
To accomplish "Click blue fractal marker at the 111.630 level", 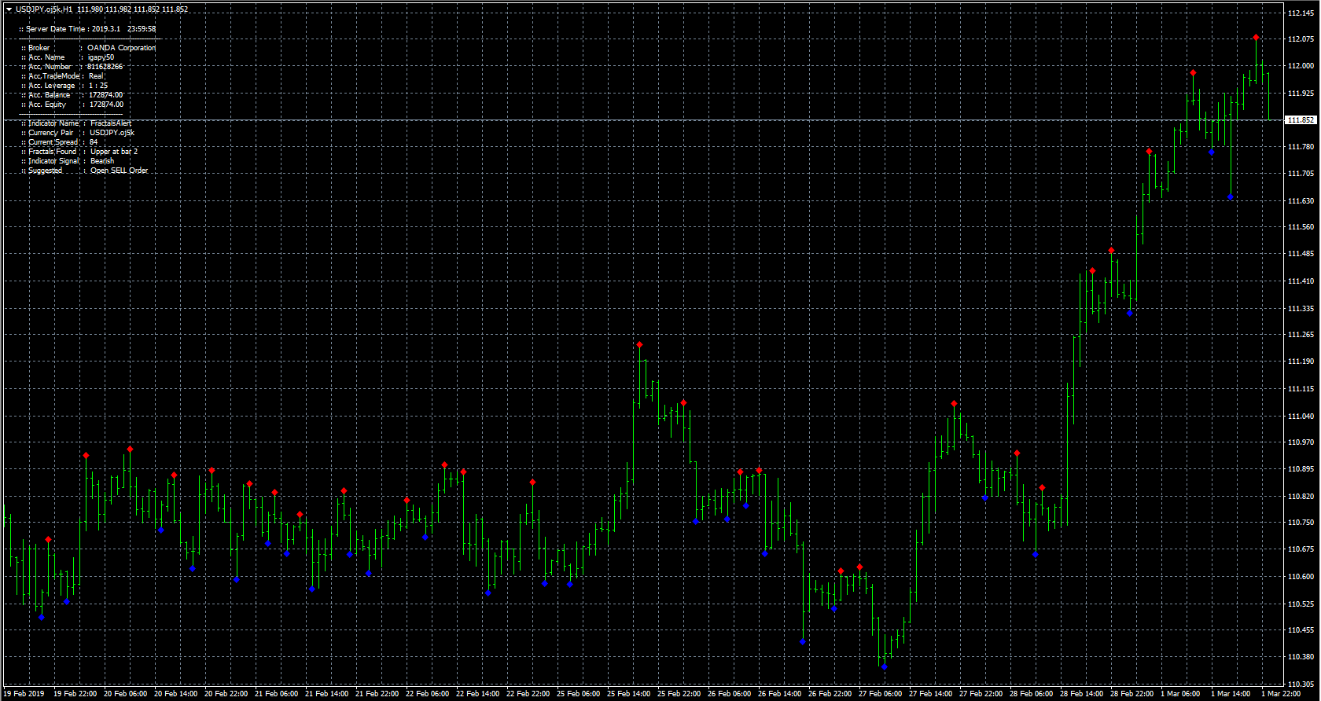I will pos(1231,197).
